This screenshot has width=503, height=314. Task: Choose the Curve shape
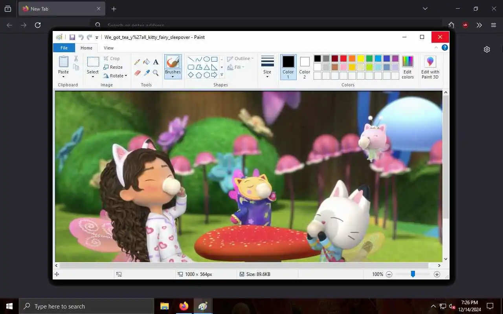198,59
